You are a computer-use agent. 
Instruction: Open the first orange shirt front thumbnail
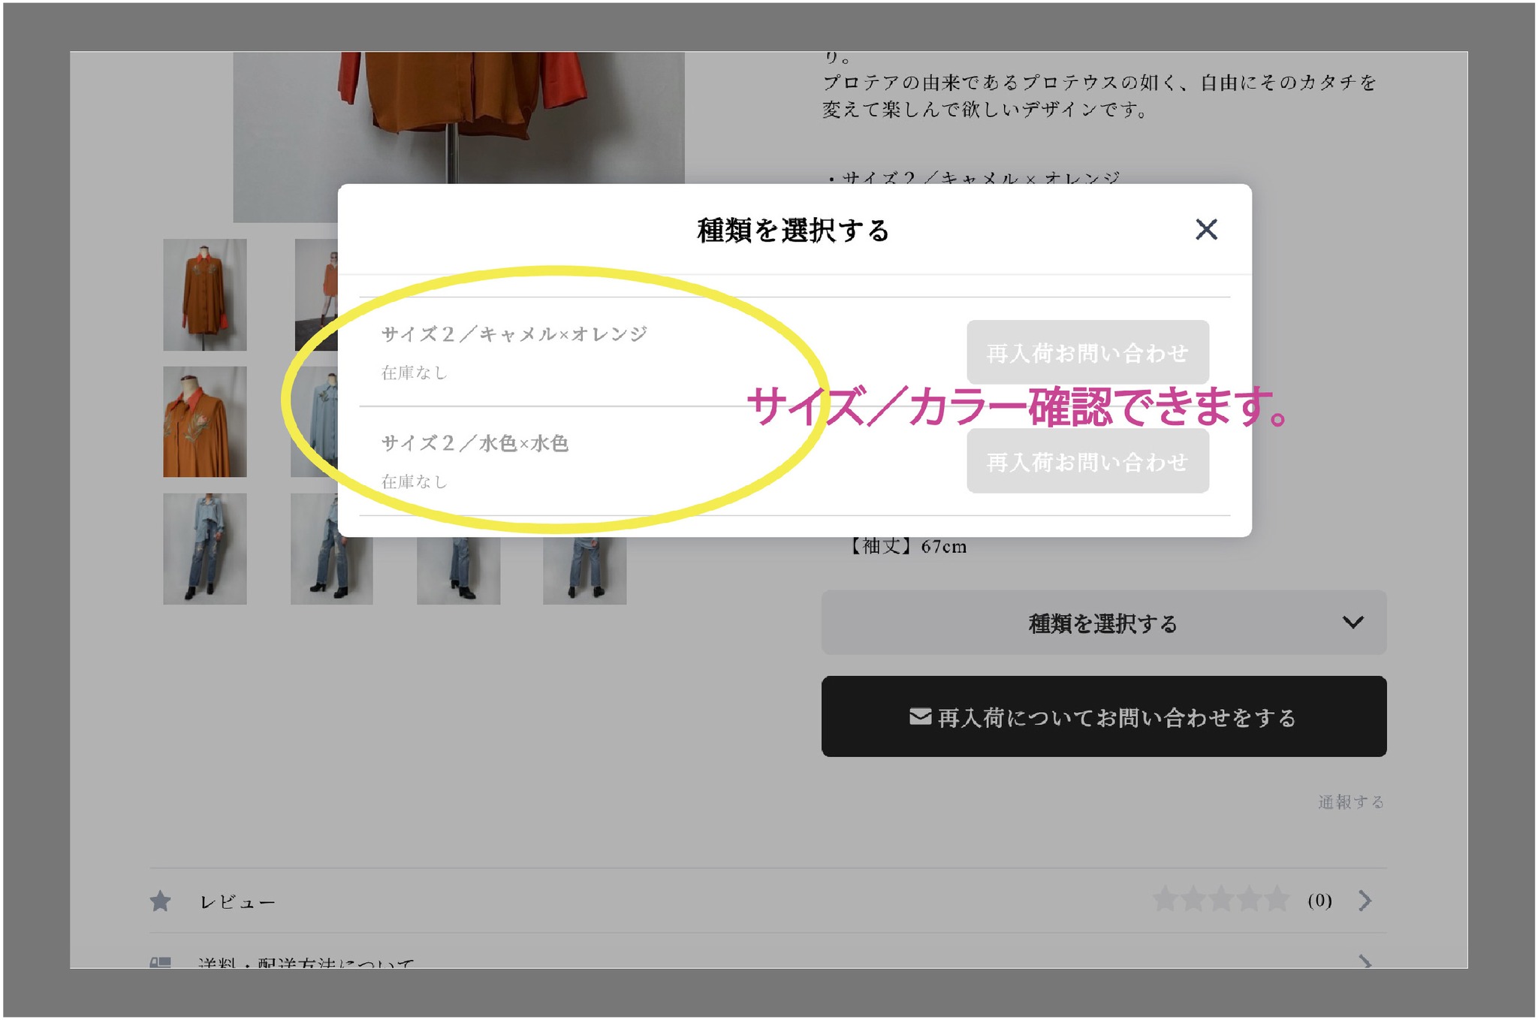[205, 294]
